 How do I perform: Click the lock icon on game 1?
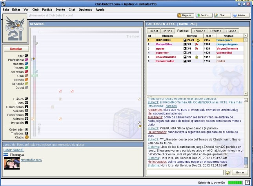[x=198, y=40]
